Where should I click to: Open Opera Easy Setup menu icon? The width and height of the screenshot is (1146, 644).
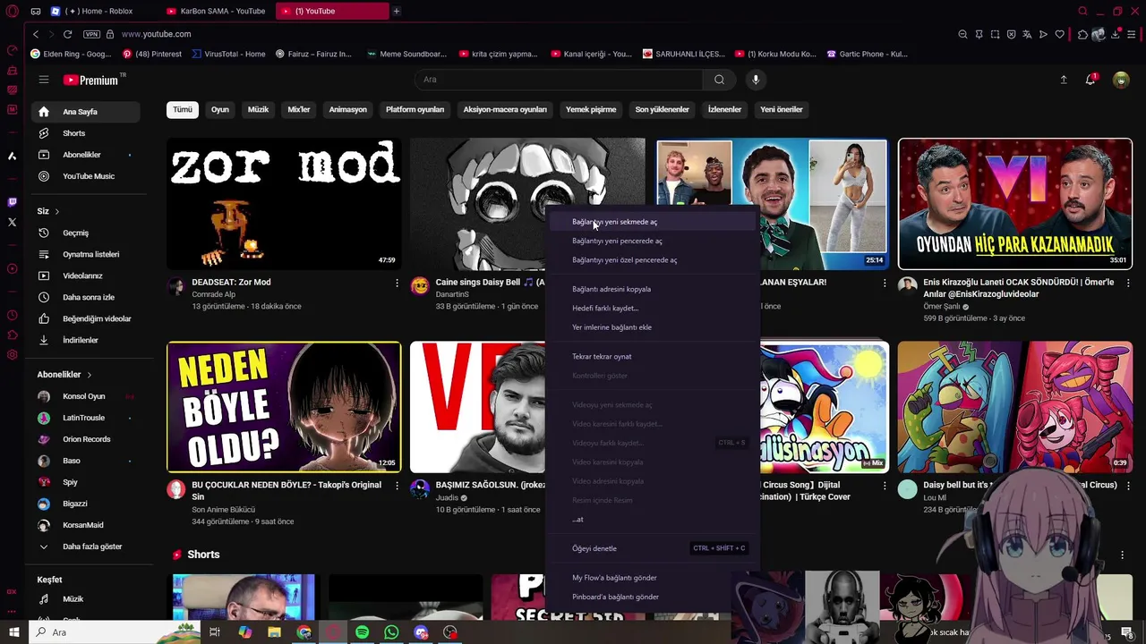pyautogui.click(x=1132, y=34)
